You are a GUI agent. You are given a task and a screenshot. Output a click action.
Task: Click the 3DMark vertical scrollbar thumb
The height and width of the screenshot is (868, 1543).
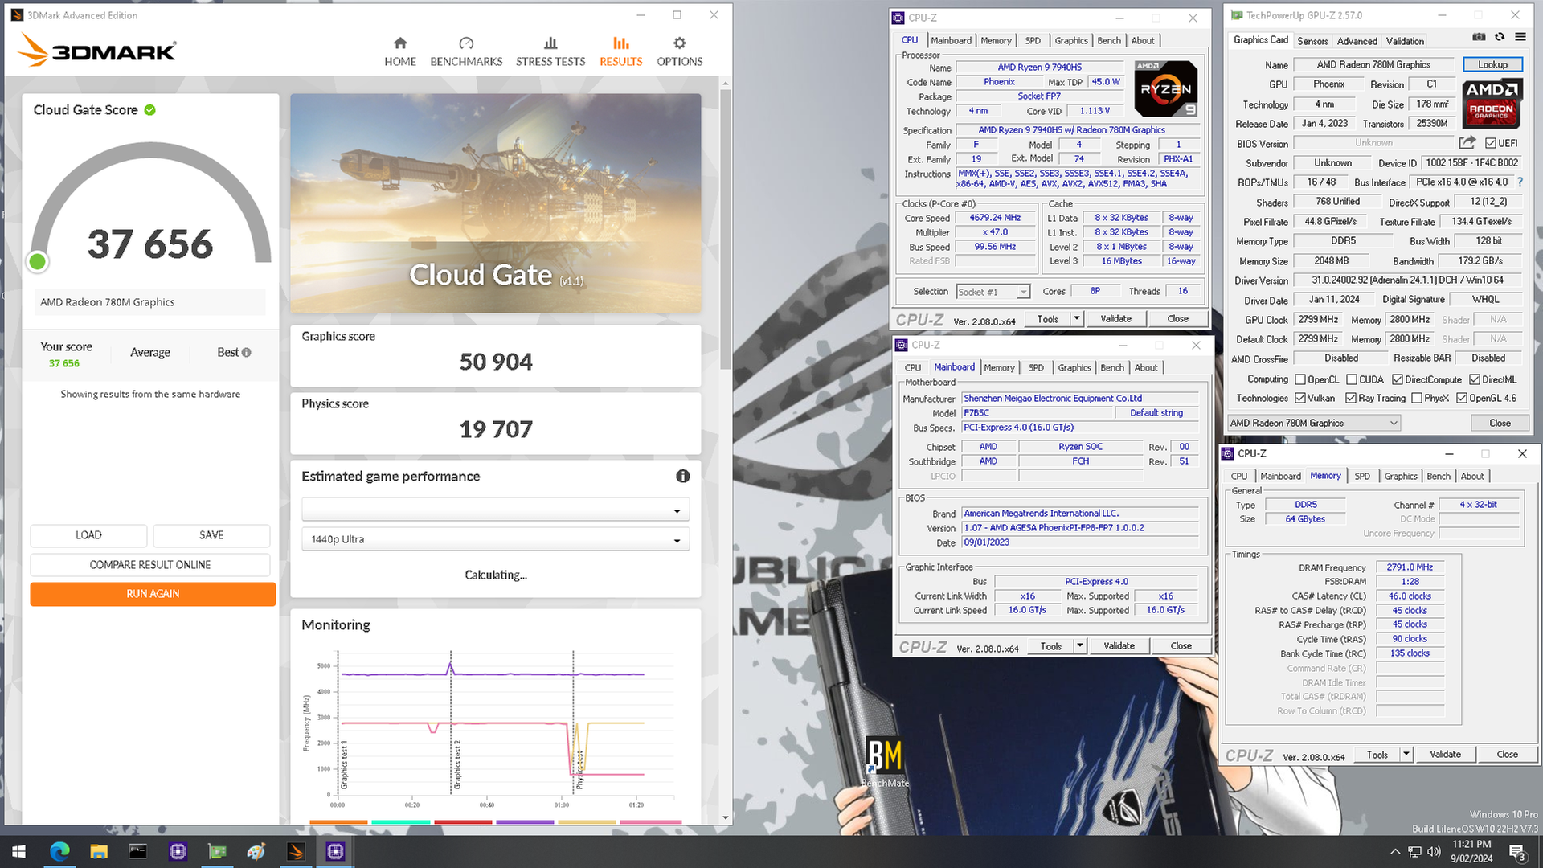tap(726, 229)
